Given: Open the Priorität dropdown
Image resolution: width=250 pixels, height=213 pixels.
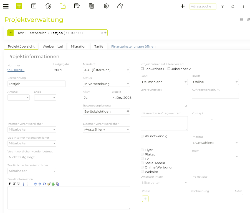Looking at the screenshot, I should coord(215,143).
